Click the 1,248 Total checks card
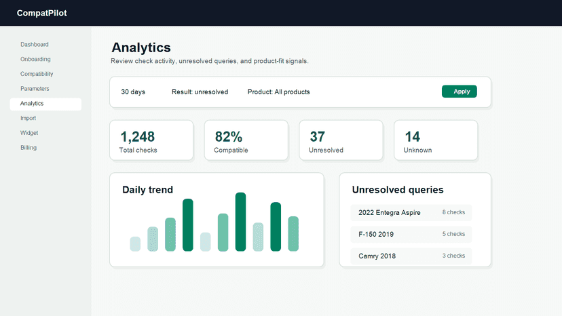The image size is (562, 316). [x=151, y=140]
